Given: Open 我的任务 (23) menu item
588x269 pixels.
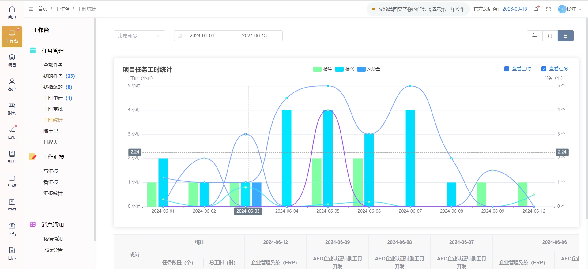Looking at the screenshot, I should (x=59, y=76).
